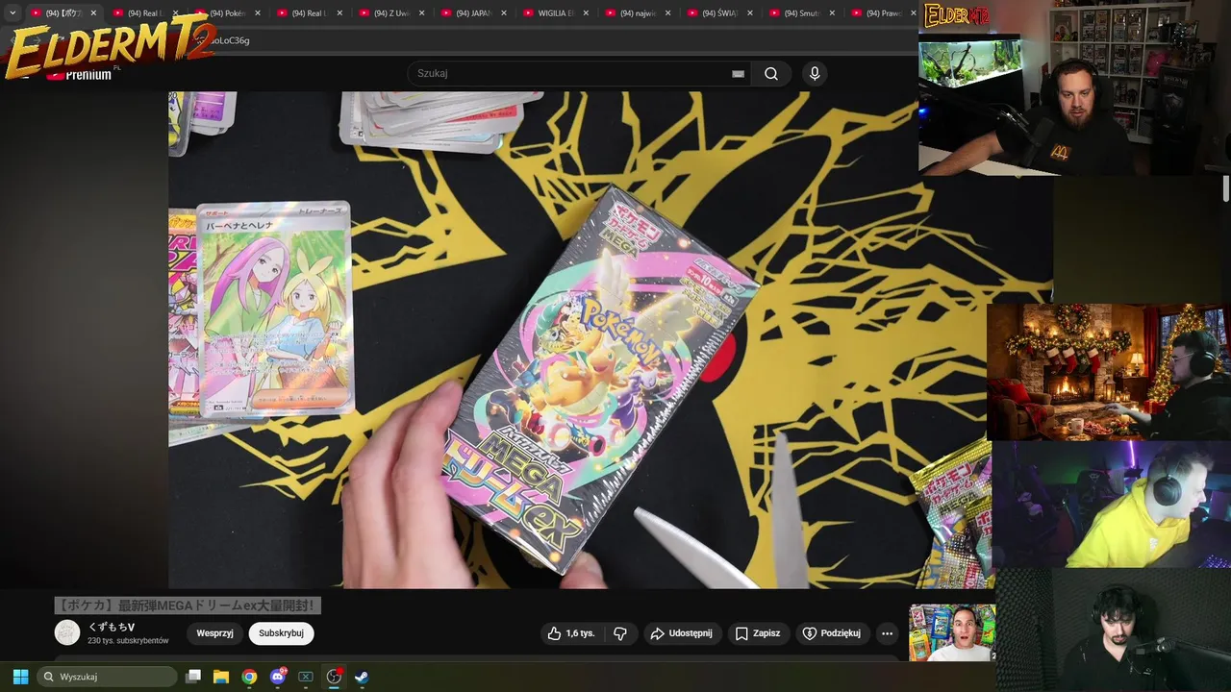1231x692 pixels.
Task: Open the くずもちV channel avatar
Action: tap(67, 632)
